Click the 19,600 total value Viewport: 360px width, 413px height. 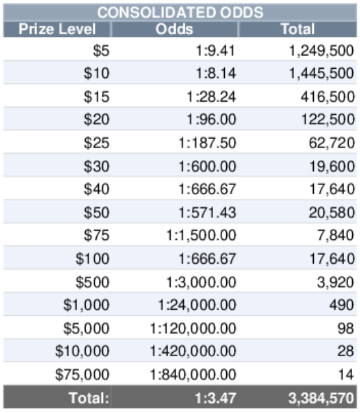332,167
